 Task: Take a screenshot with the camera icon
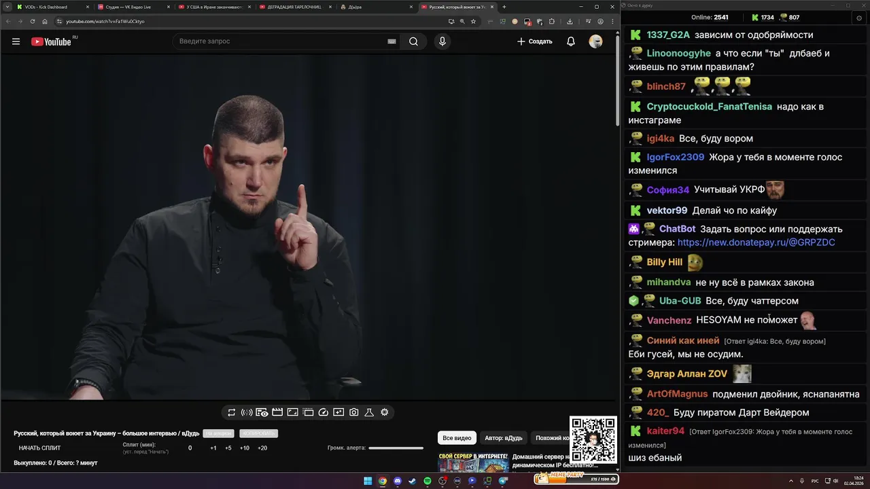pyautogui.click(x=354, y=412)
